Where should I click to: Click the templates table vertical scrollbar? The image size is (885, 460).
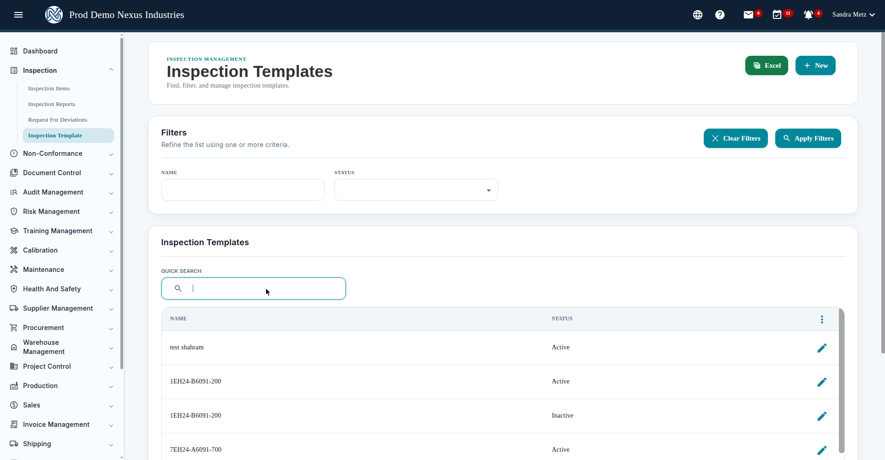tap(842, 380)
